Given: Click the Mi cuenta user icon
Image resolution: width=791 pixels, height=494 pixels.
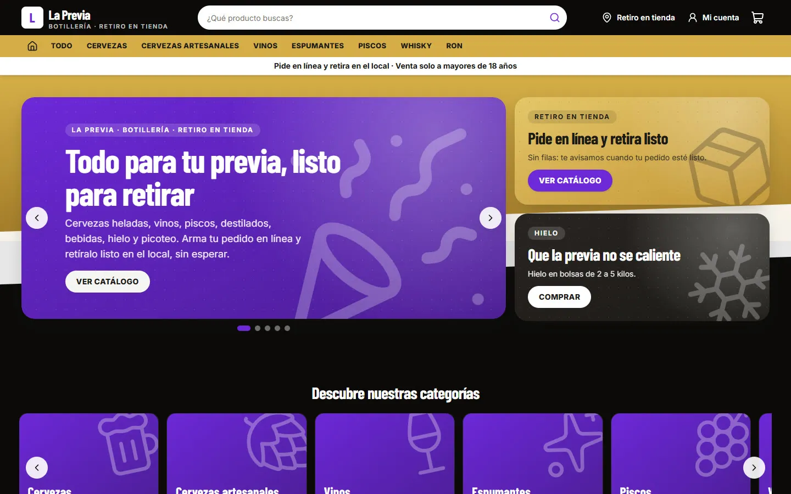Looking at the screenshot, I should tap(693, 18).
